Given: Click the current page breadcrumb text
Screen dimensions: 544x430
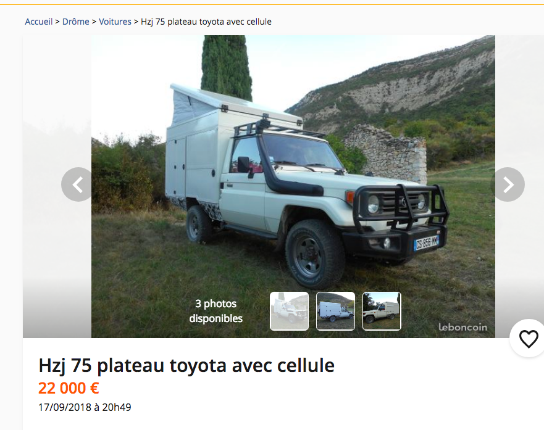Looking at the screenshot, I should tap(206, 22).
